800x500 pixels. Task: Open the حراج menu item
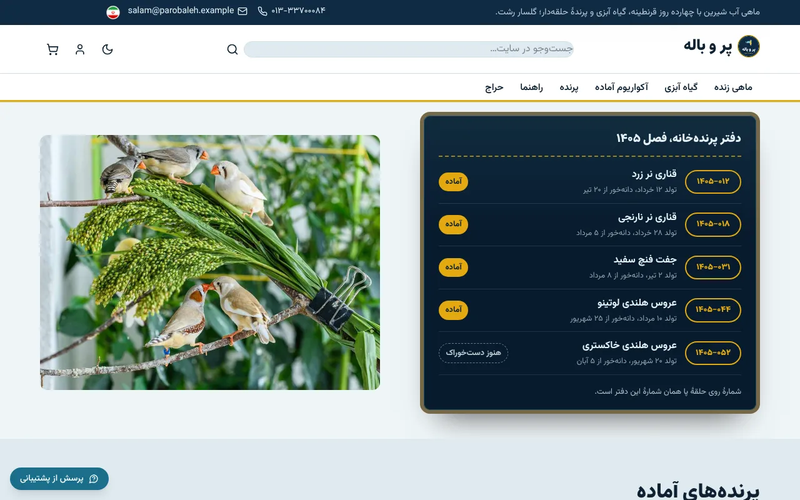pos(494,87)
